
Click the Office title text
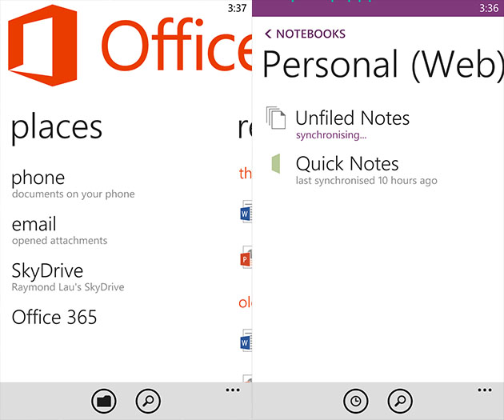click(x=178, y=44)
